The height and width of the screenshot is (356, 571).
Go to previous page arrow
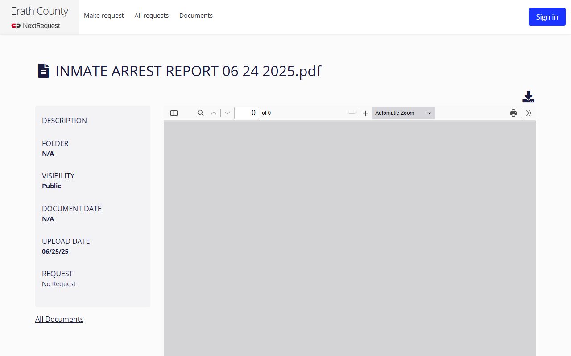click(x=214, y=113)
